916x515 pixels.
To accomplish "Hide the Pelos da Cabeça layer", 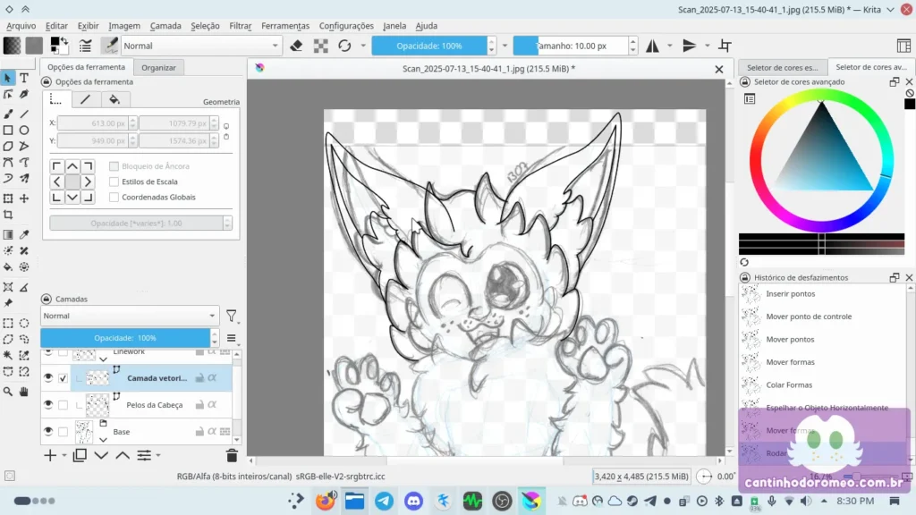I will coord(48,405).
